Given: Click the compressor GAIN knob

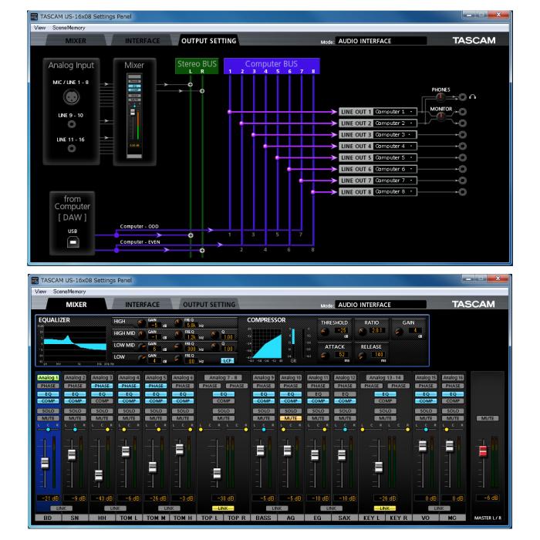Looking at the screenshot, I should (399, 332).
